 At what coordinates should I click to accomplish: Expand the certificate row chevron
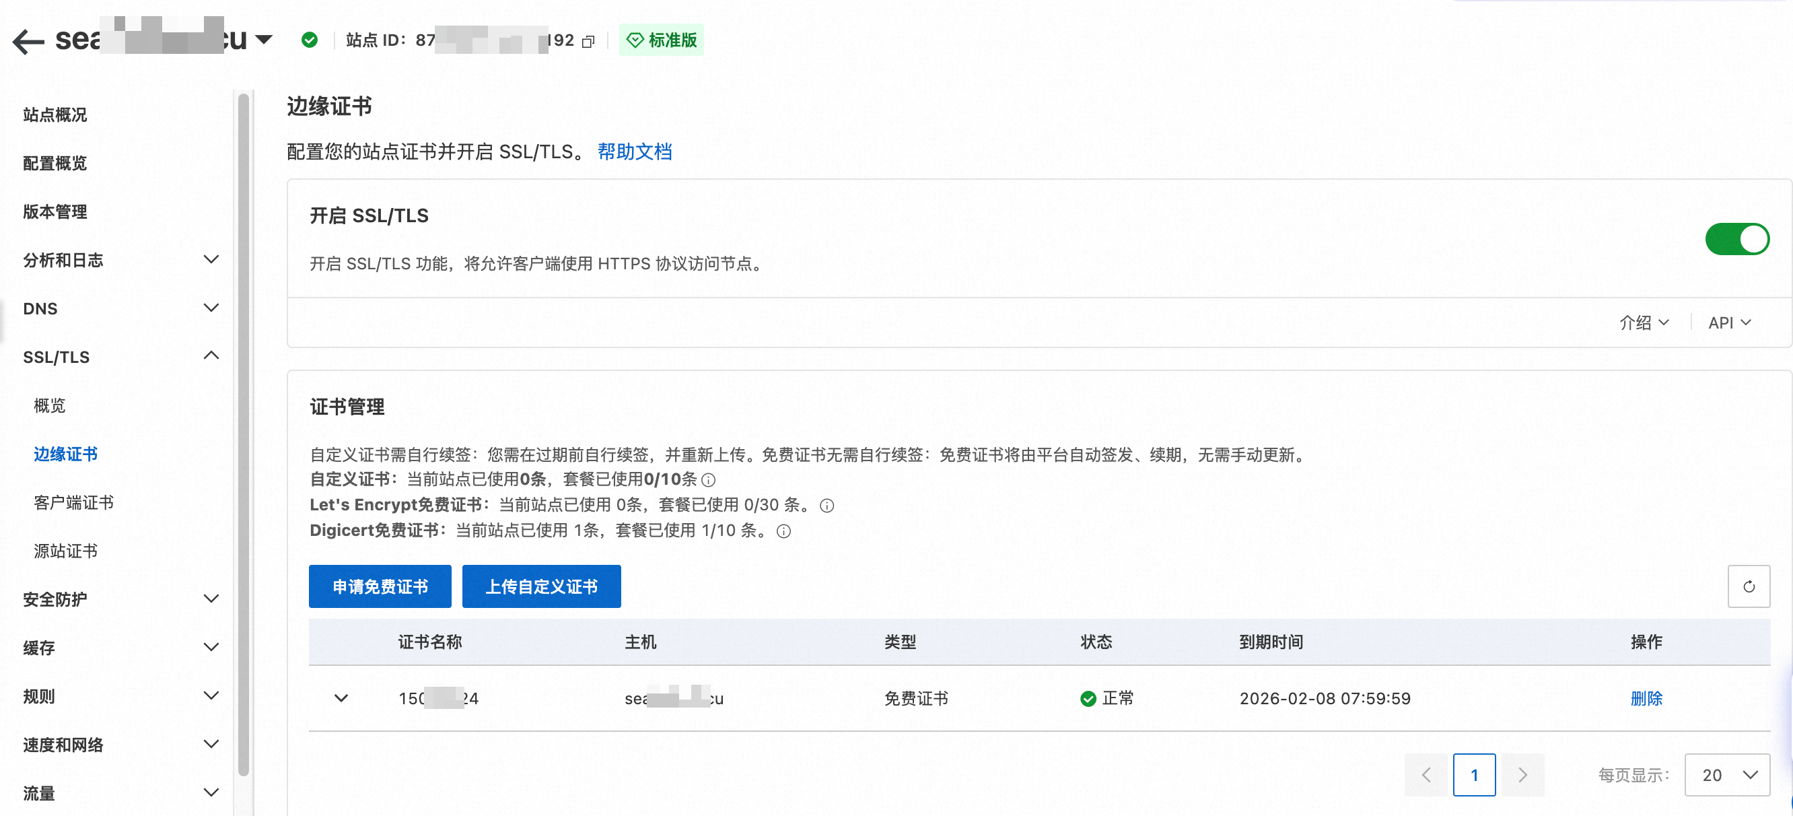(341, 698)
